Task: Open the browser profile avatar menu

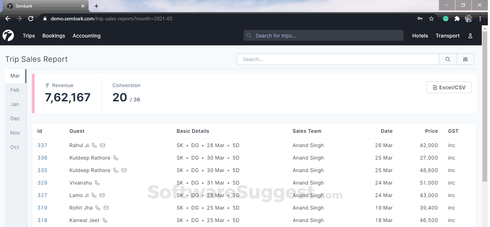Action: click(x=468, y=18)
